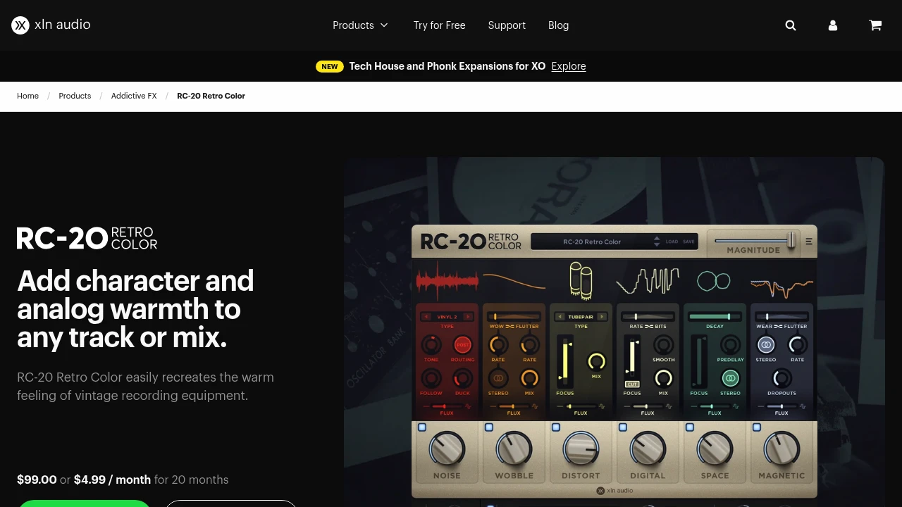
Task: Toggle the DISTORT module enable checkbox
Action: [x=555, y=427]
